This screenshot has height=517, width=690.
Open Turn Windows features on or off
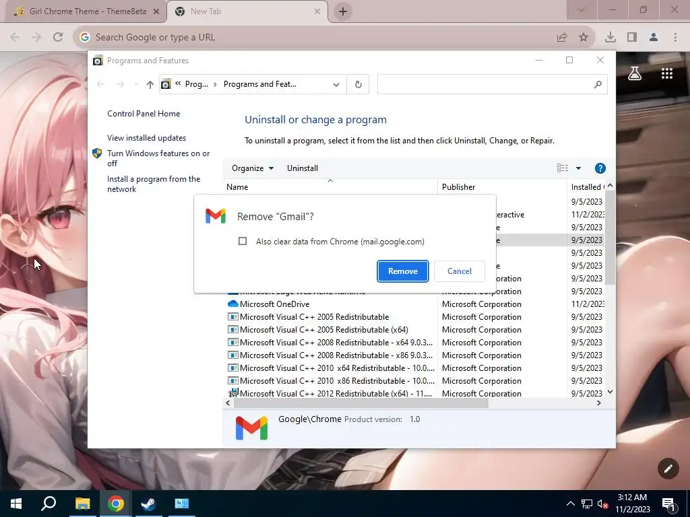click(x=158, y=158)
